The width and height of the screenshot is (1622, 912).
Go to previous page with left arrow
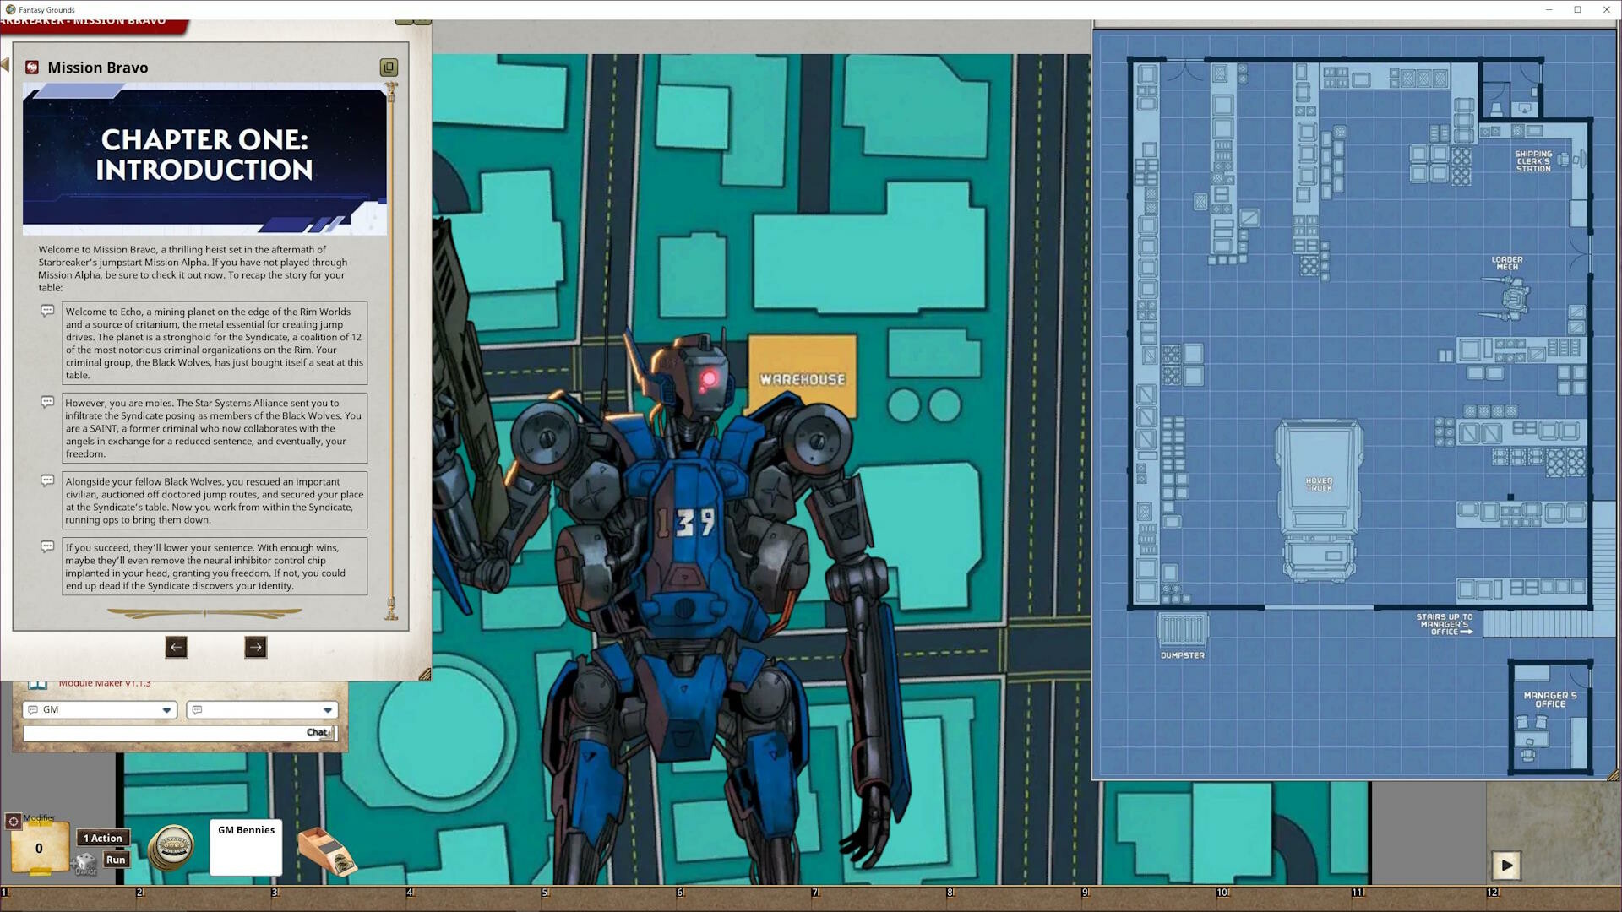(x=176, y=648)
